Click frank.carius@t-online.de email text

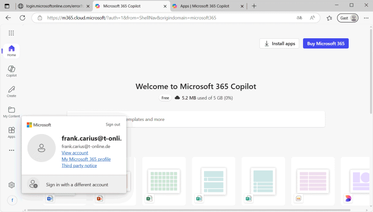pyautogui.click(x=86, y=147)
